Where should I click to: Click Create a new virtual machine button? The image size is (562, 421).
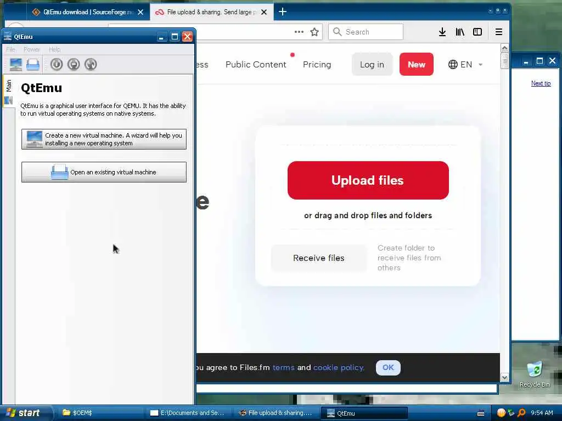coord(104,139)
